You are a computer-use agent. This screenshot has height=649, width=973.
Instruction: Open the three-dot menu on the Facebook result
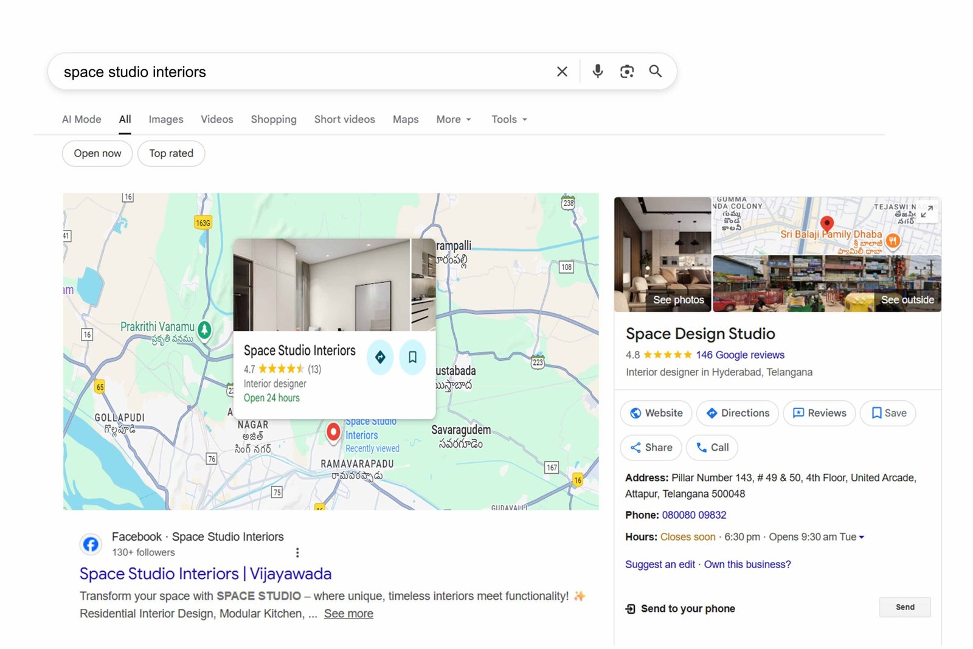(x=297, y=552)
